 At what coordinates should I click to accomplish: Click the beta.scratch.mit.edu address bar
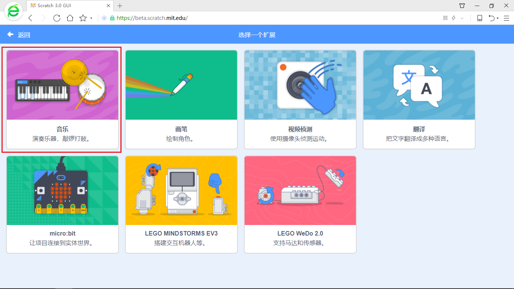click(152, 18)
